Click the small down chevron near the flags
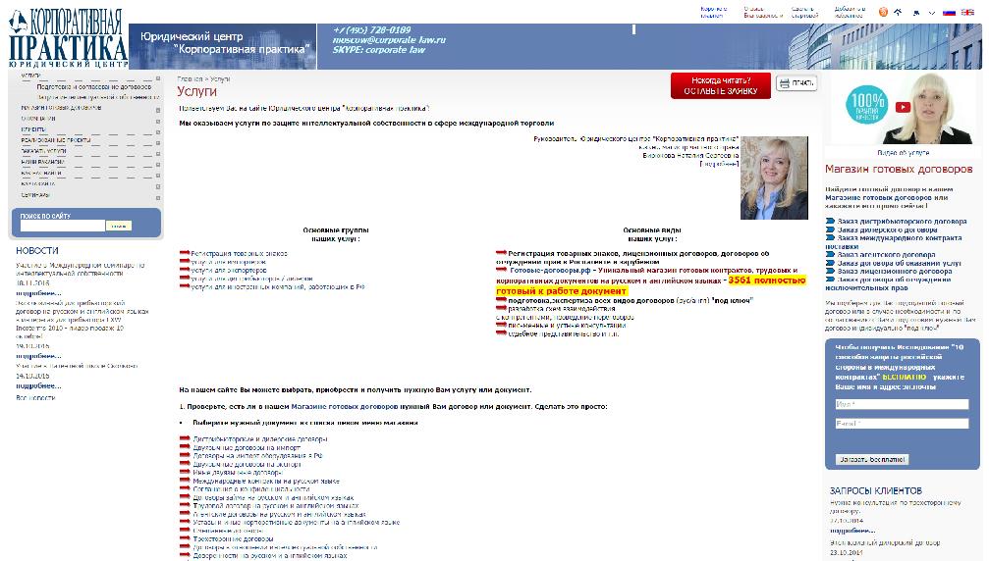Screen dimensions: 989x561 [x=932, y=13]
